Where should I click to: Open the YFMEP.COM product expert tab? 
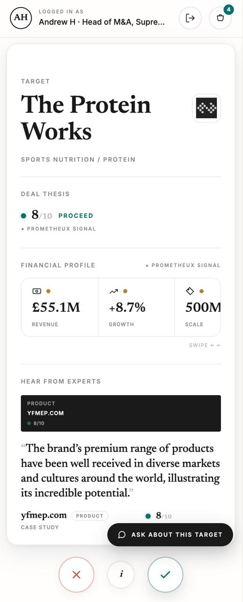[121, 413]
